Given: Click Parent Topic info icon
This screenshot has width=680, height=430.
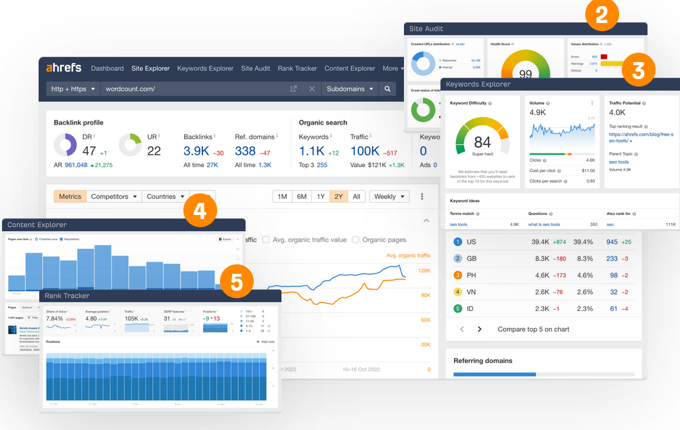Looking at the screenshot, I should point(636,154).
